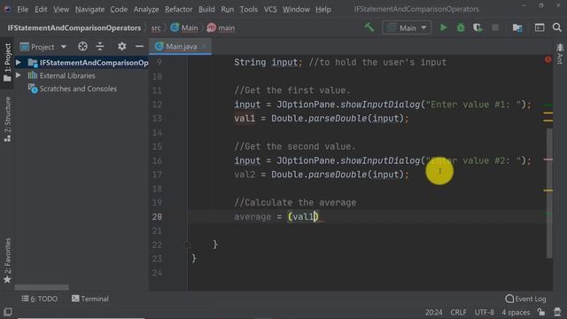This screenshot has width=567, height=319.
Task: Click the fold marker on line 22
Action: pos(187,245)
